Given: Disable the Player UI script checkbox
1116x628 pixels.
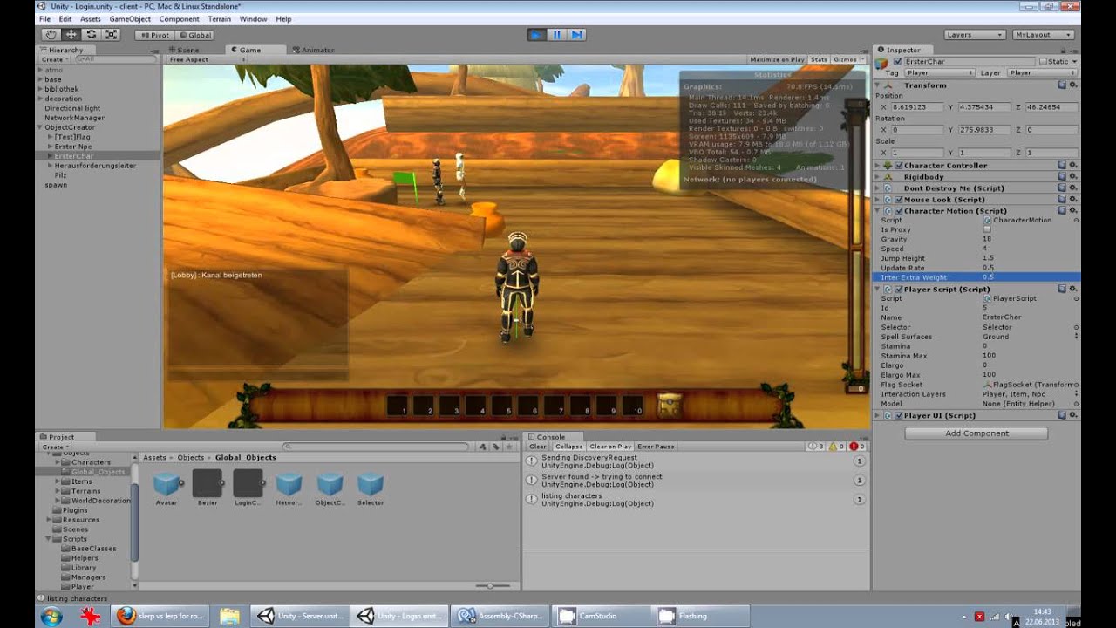Looking at the screenshot, I should 898,415.
